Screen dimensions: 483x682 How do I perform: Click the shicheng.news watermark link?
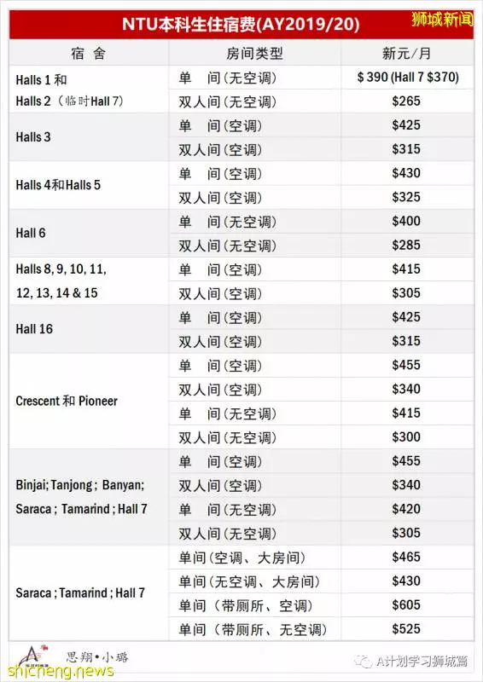(x=61, y=671)
